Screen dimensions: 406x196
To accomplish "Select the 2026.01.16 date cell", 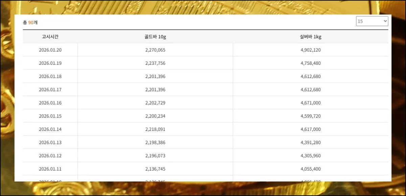I will 50,103.
